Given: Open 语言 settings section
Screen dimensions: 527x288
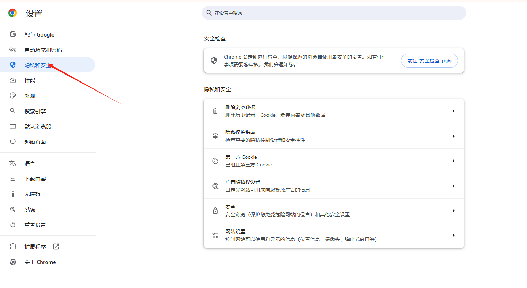Looking at the screenshot, I should (47, 163).
